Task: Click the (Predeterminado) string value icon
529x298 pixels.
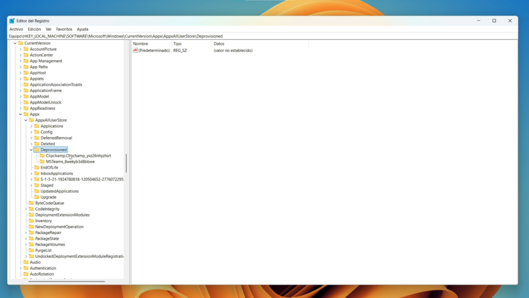Action: coord(135,50)
